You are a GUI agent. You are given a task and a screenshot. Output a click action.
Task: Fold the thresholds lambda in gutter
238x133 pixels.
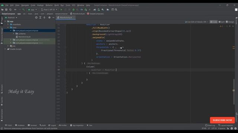(x=66, y=47)
